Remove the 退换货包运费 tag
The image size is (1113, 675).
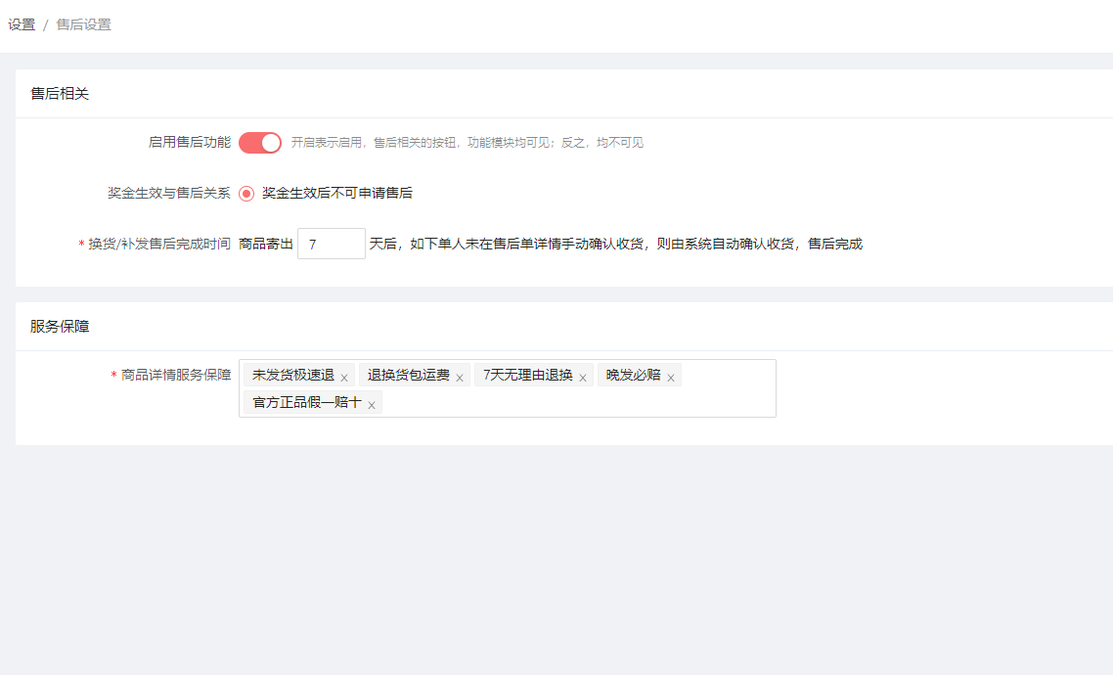pyautogui.click(x=460, y=378)
